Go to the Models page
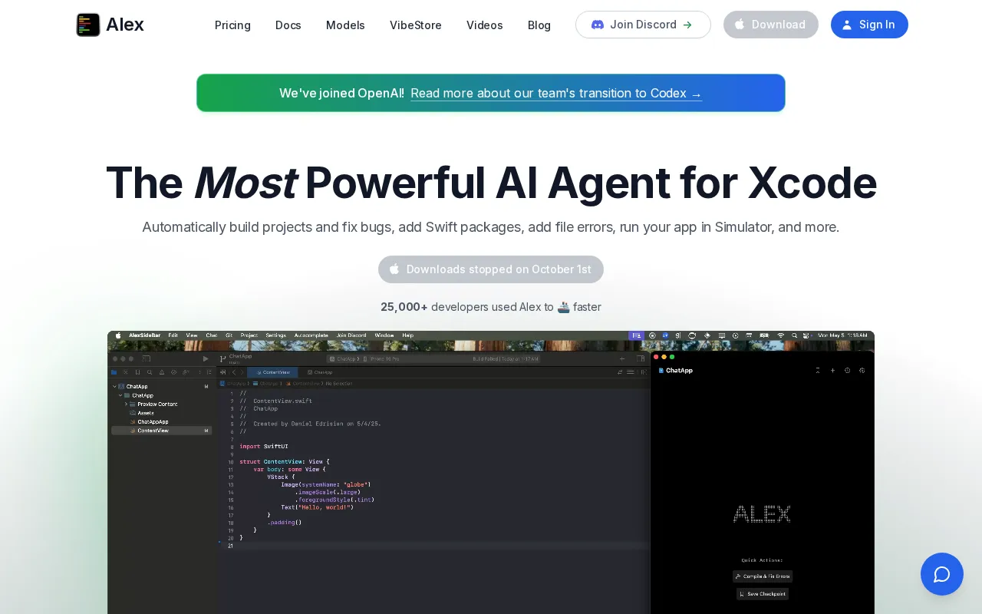This screenshot has width=982, height=614. coord(345,25)
